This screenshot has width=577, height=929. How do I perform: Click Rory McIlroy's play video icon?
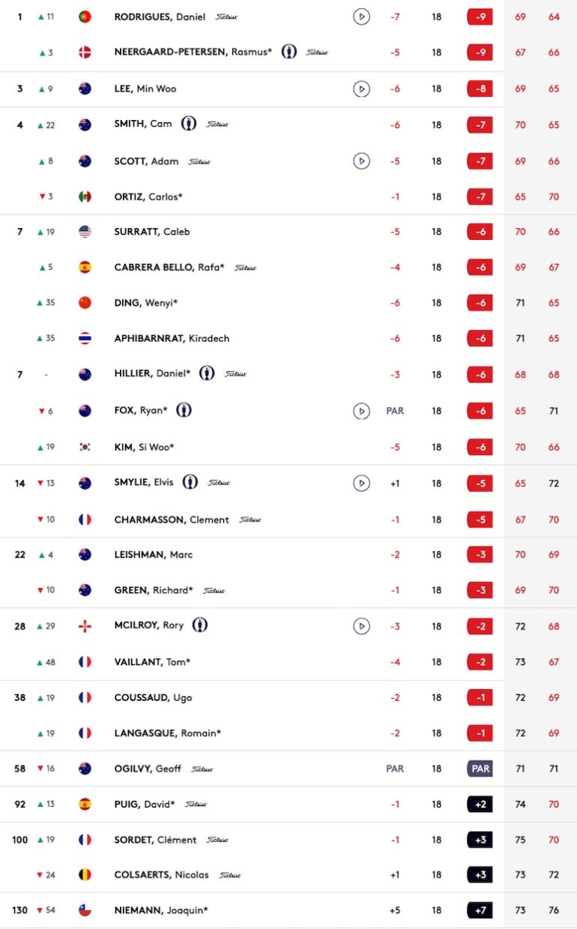point(361,626)
